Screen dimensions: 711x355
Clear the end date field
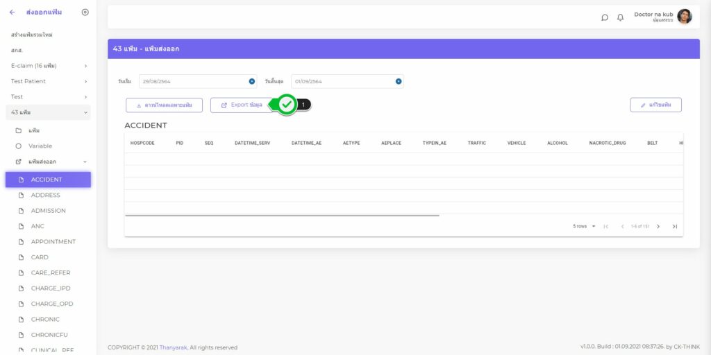tap(399, 81)
